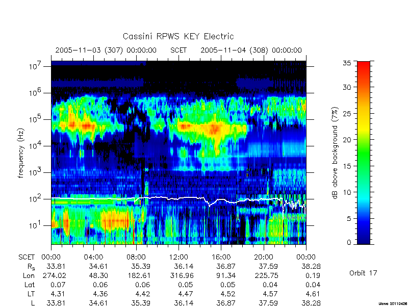Click the local time value 4.42

coord(143,294)
